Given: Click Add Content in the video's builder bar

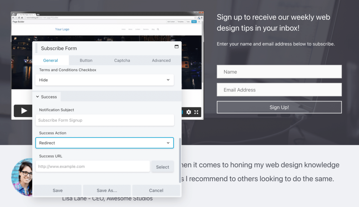Looking at the screenshot, I should coord(171,21).
